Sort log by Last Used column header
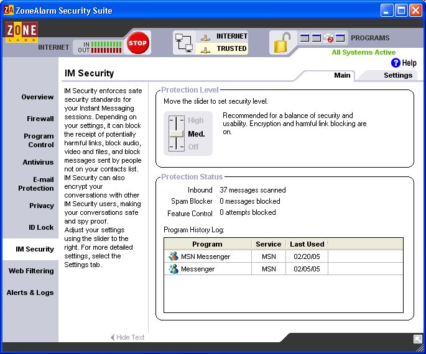Screen dimensions: 426x354 pyautogui.click(x=307, y=244)
